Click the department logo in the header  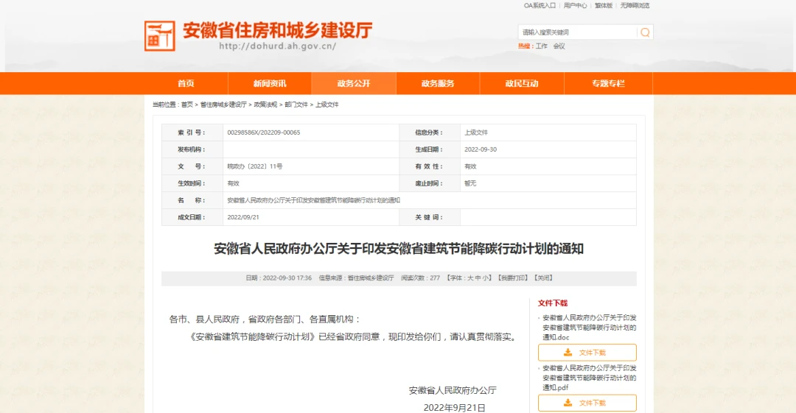pyautogui.click(x=160, y=35)
